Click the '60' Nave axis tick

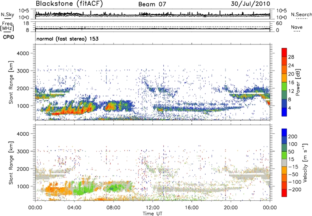(279, 23)
